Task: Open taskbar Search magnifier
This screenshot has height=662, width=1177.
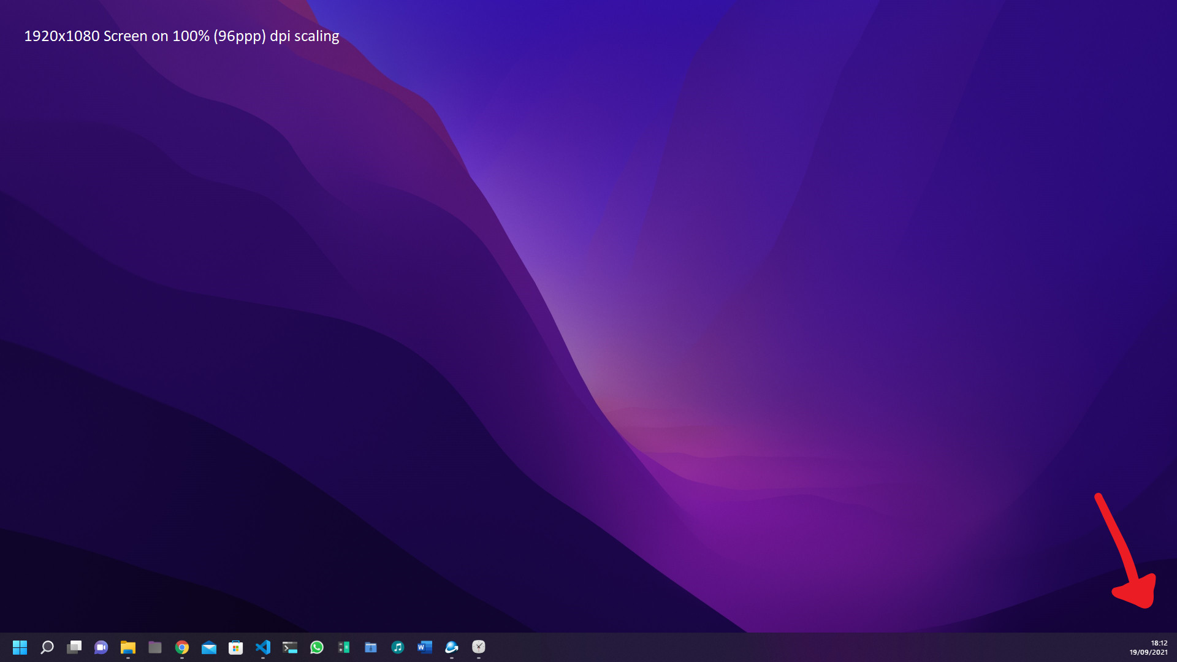Action: pyautogui.click(x=47, y=647)
